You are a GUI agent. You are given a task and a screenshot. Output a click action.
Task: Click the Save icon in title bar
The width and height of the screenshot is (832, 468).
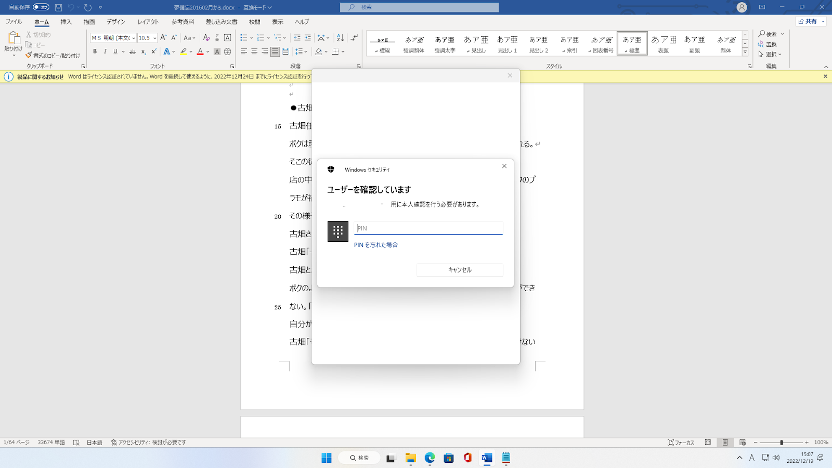[x=58, y=7]
